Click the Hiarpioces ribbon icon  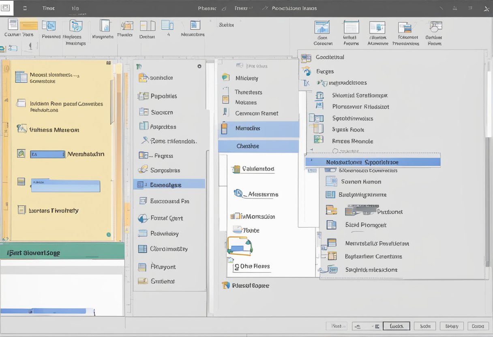pos(75,26)
